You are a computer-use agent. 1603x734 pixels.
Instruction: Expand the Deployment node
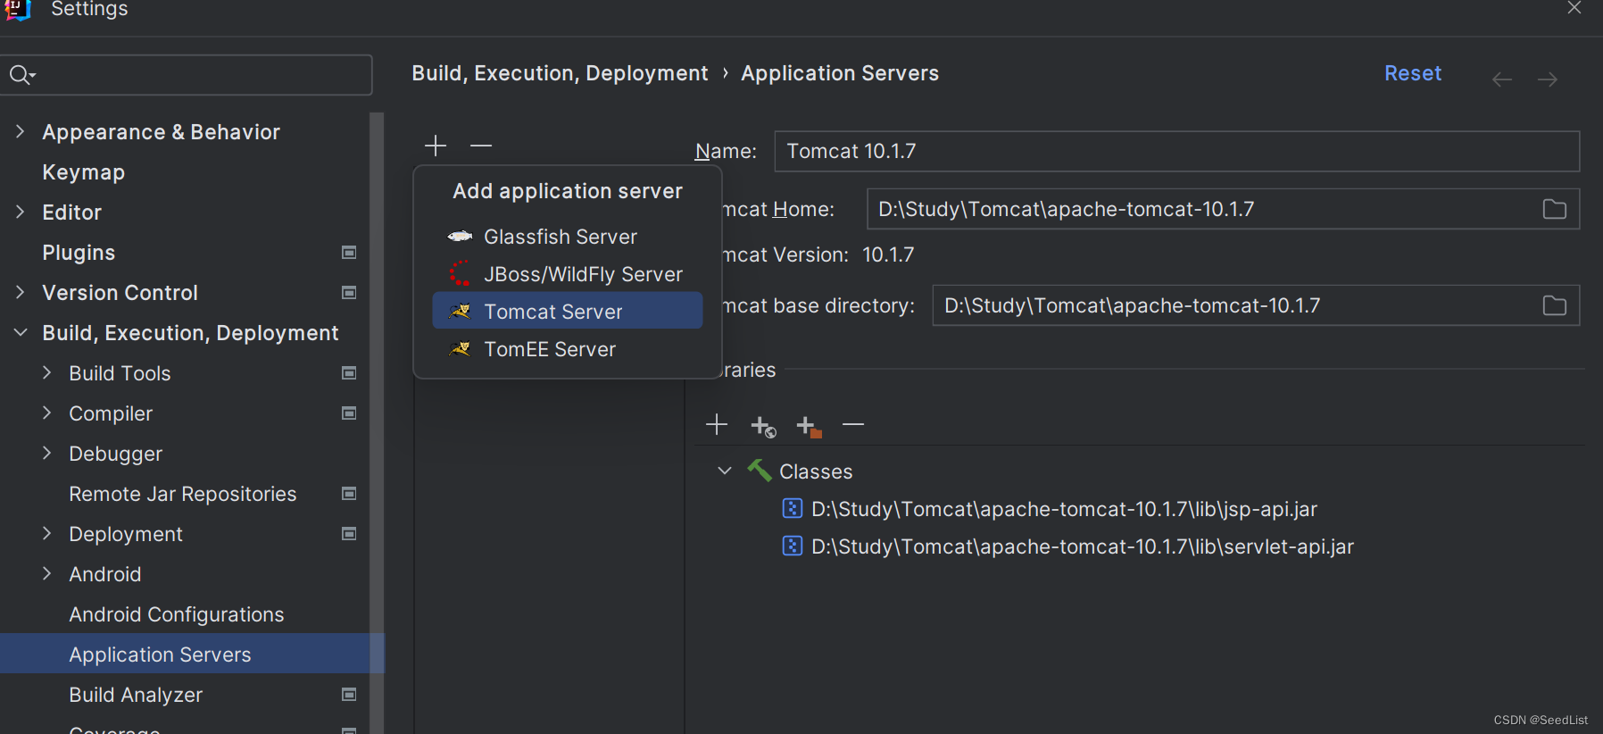[x=46, y=533]
